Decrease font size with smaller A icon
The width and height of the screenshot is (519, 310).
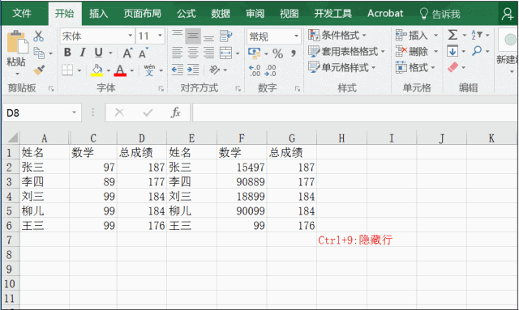click(143, 53)
